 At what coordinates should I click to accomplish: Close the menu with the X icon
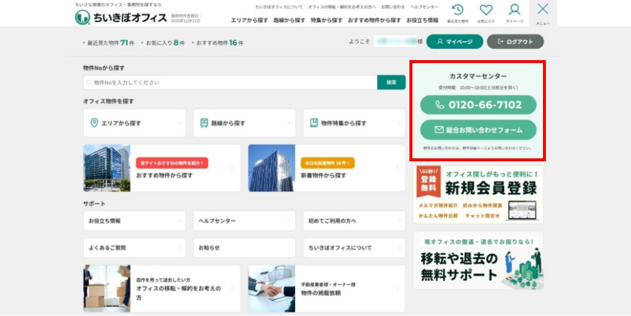(542, 10)
